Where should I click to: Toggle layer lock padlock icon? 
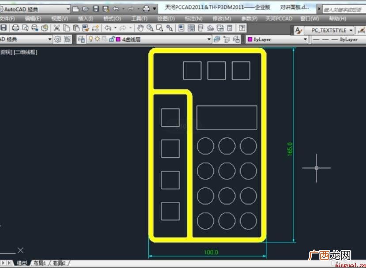(112, 39)
